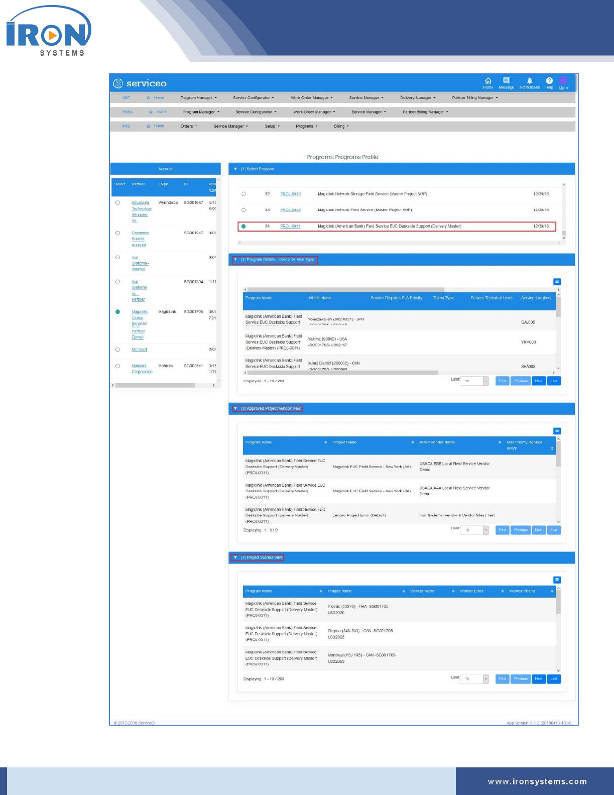The height and width of the screenshot is (795, 614).
Task: Open Service Configurator menu in MSP row
Action: 254,98
